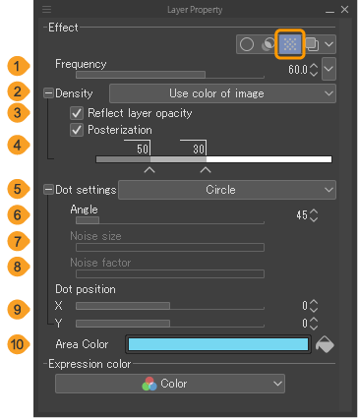This screenshot has height=419, width=358.
Task: Open the Frequency preset dropdown arrow
Action: coord(328,69)
